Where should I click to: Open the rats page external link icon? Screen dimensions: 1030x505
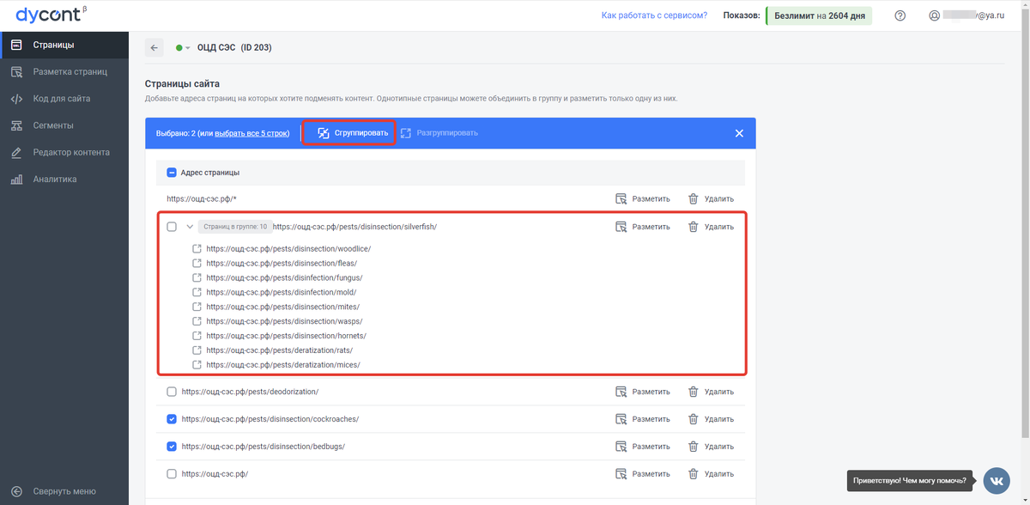tap(197, 350)
